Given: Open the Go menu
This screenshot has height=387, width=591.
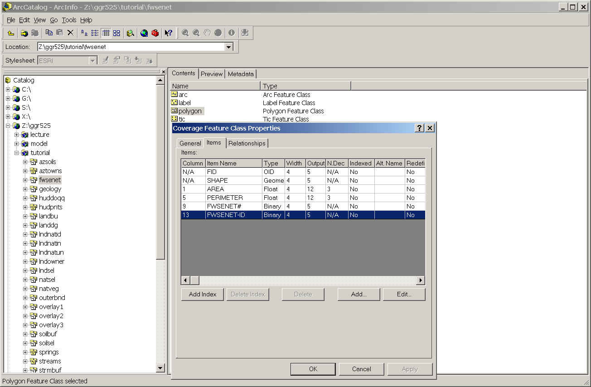Looking at the screenshot, I should tap(54, 20).
